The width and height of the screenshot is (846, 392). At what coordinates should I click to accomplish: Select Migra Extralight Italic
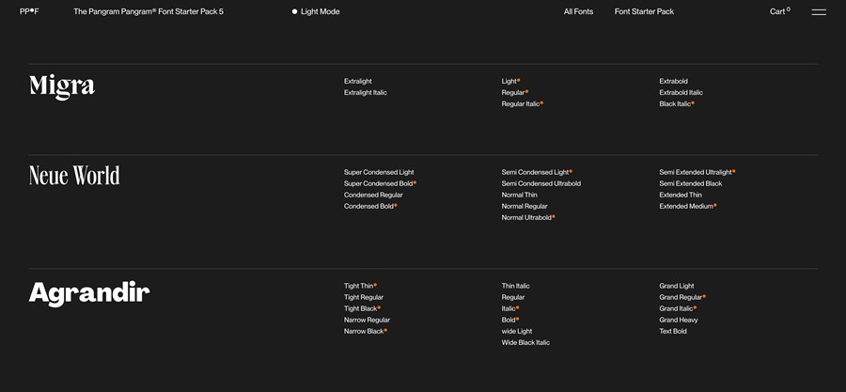click(366, 93)
